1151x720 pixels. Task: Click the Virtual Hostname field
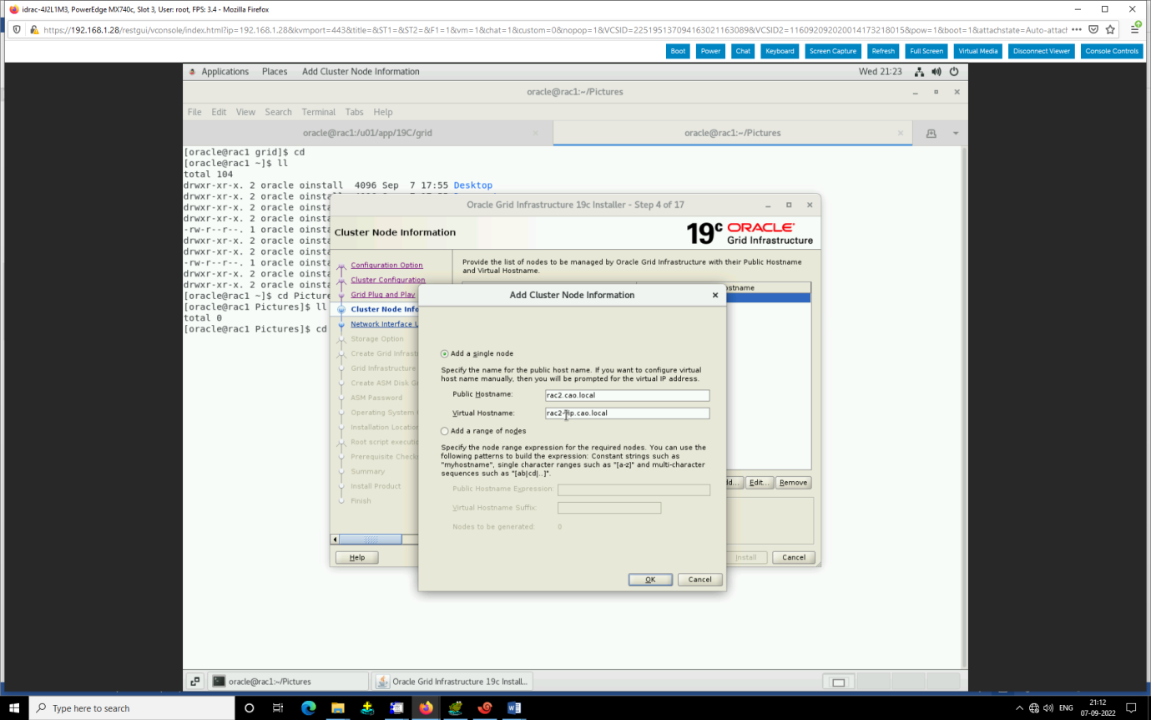[626, 413]
